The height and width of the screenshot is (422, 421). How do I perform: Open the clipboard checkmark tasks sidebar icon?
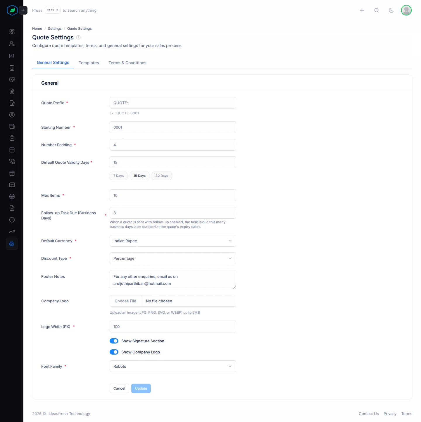tap(12, 138)
